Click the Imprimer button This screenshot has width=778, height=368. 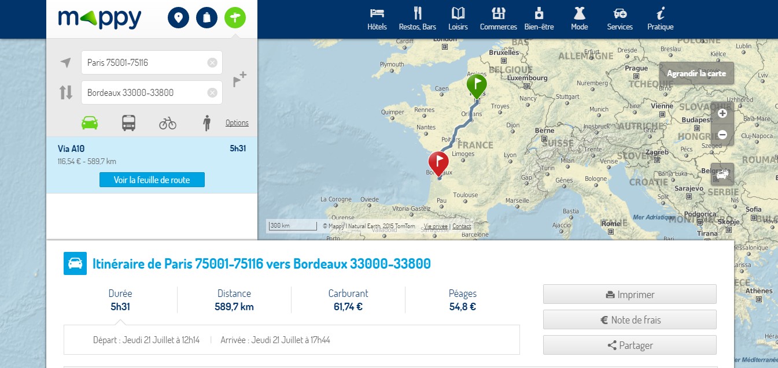pyautogui.click(x=629, y=294)
